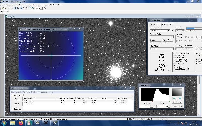Open Firefox from the taskbar
The width and height of the screenshot is (202, 126).
click(21, 123)
